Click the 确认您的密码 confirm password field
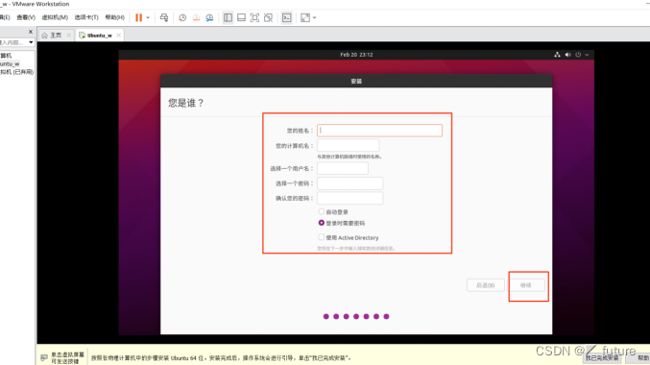Viewport: 650px width, 365px height. pyautogui.click(x=349, y=198)
